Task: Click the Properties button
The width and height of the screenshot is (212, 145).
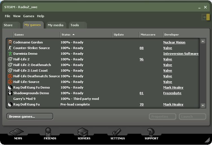Action: click(163, 117)
